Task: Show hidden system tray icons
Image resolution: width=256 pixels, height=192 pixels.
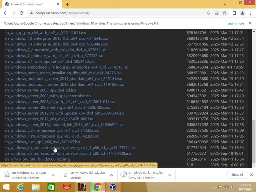Action: click(214, 187)
